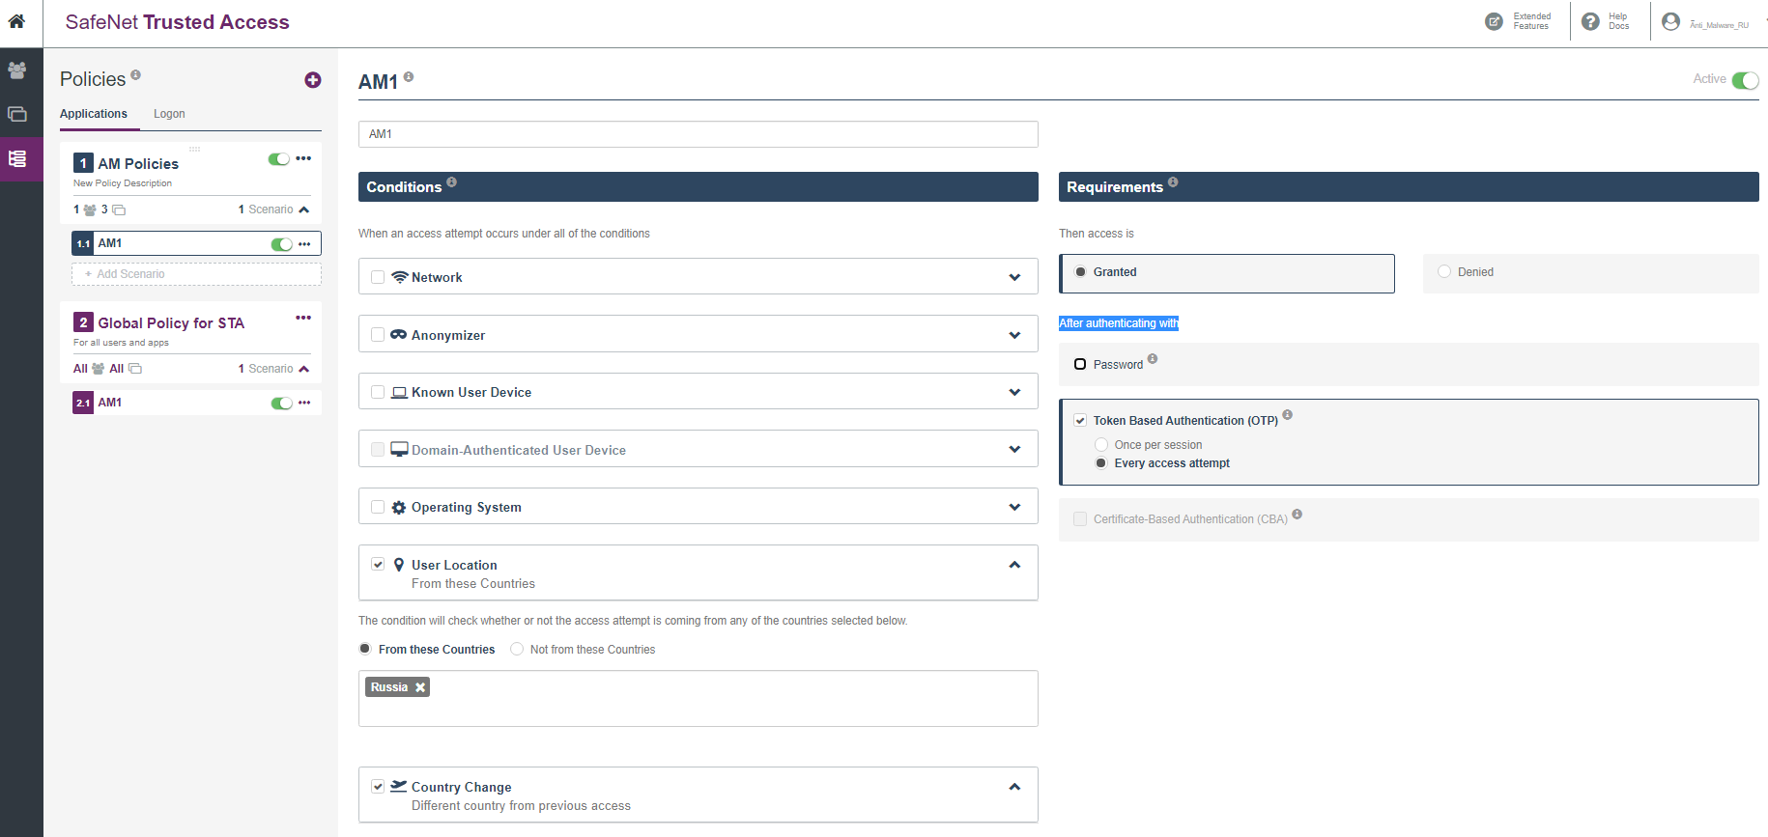
Task: Check the Password requirement checkbox
Action: 1080,364
